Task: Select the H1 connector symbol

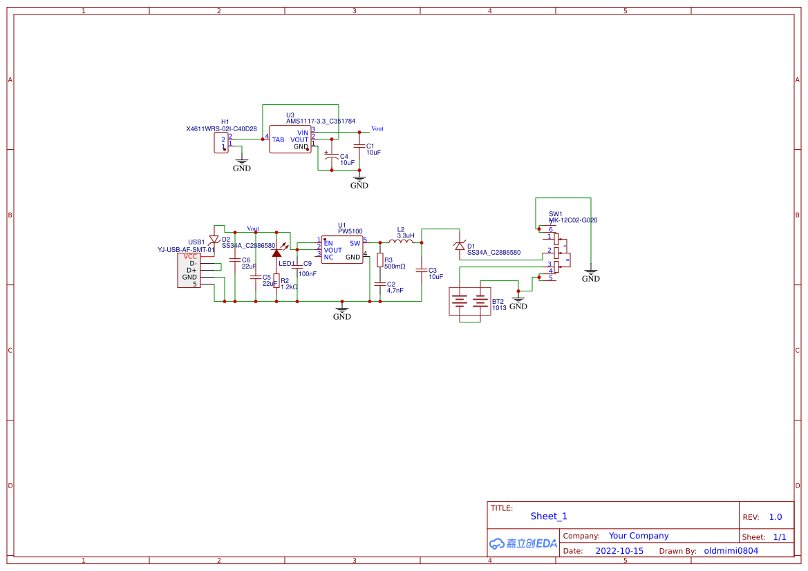Action: click(221, 143)
